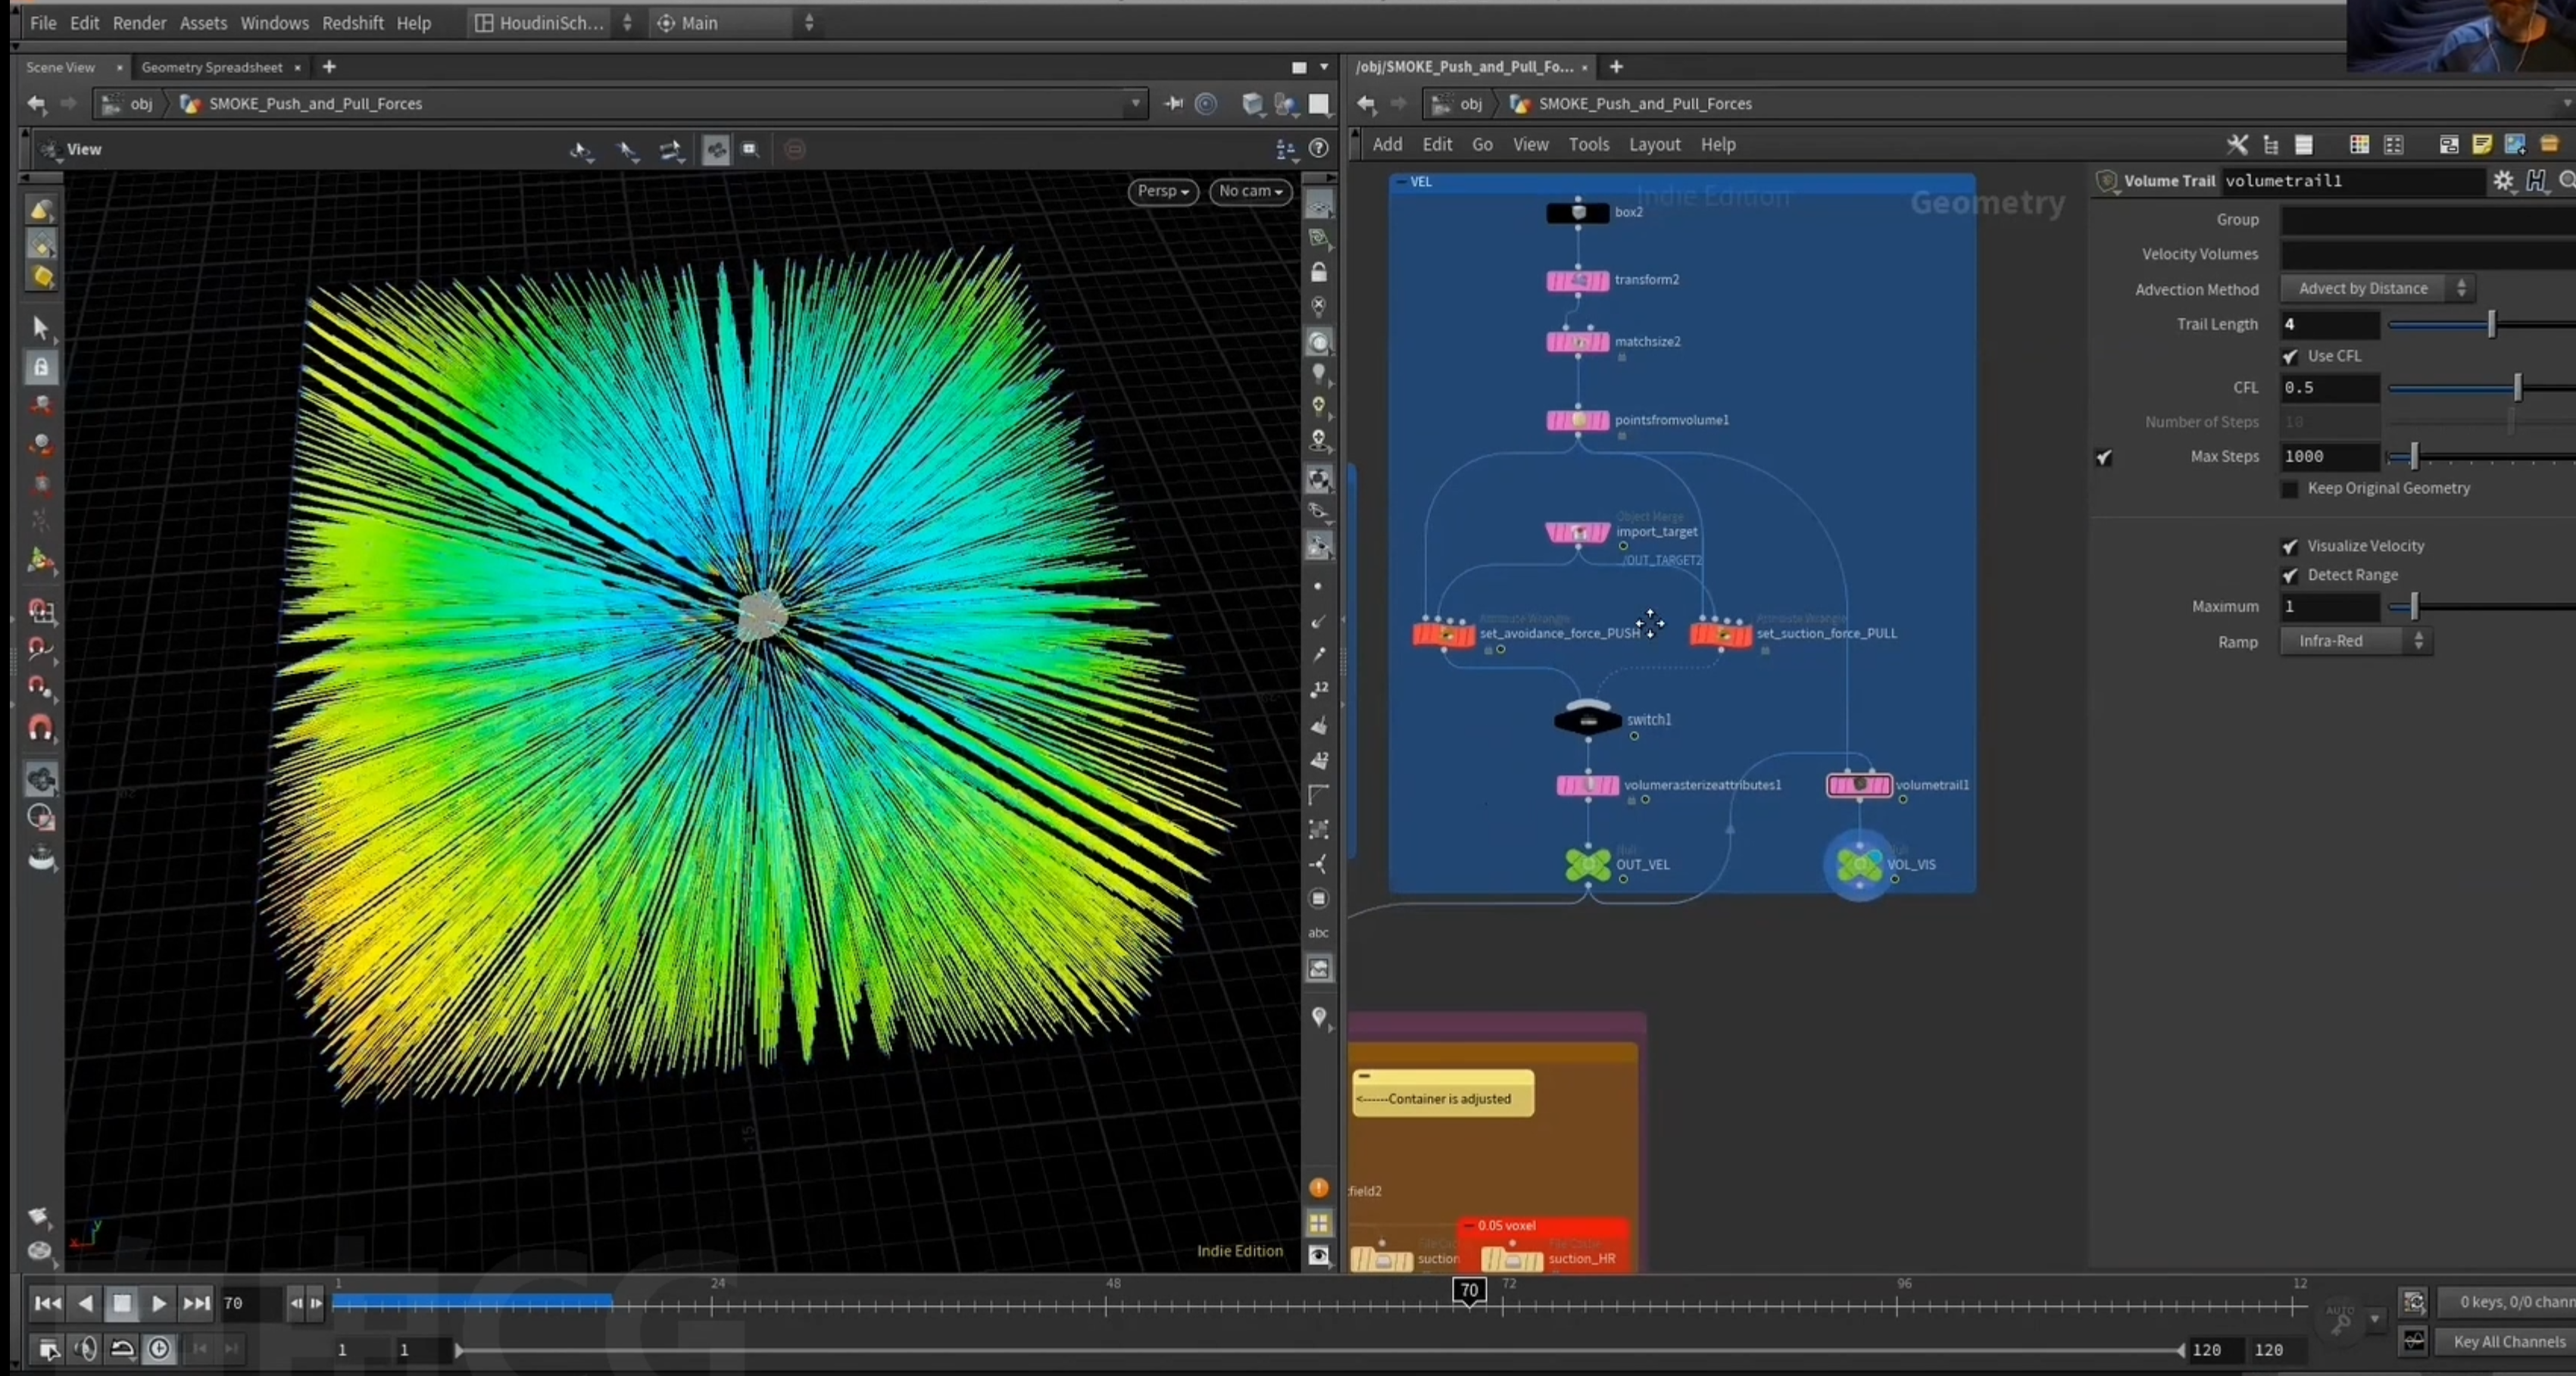Click the viewport help question icon
The height and width of the screenshot is (1376, 2576).
pos(1319,149)
